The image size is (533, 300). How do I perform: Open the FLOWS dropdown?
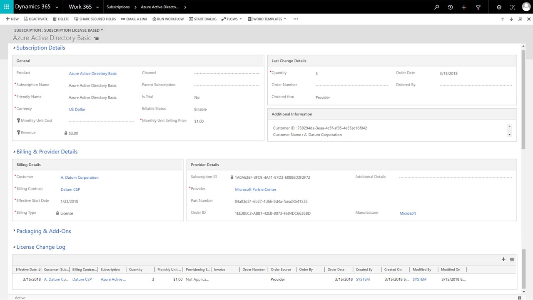pyautogui.click(x=232, y=19)
